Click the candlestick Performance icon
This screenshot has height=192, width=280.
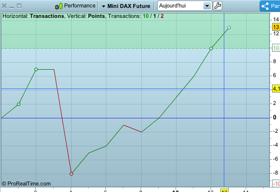tap(59, 6)
